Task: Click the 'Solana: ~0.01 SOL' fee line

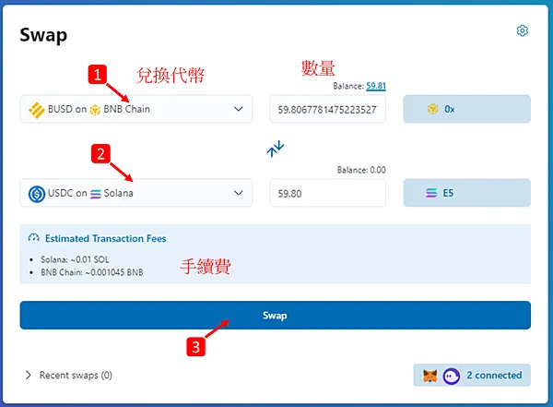Action: [x=75, y=259]
